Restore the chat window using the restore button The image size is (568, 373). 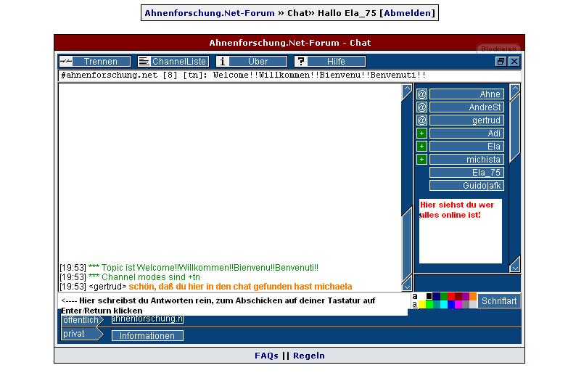(x=501, y=62)
